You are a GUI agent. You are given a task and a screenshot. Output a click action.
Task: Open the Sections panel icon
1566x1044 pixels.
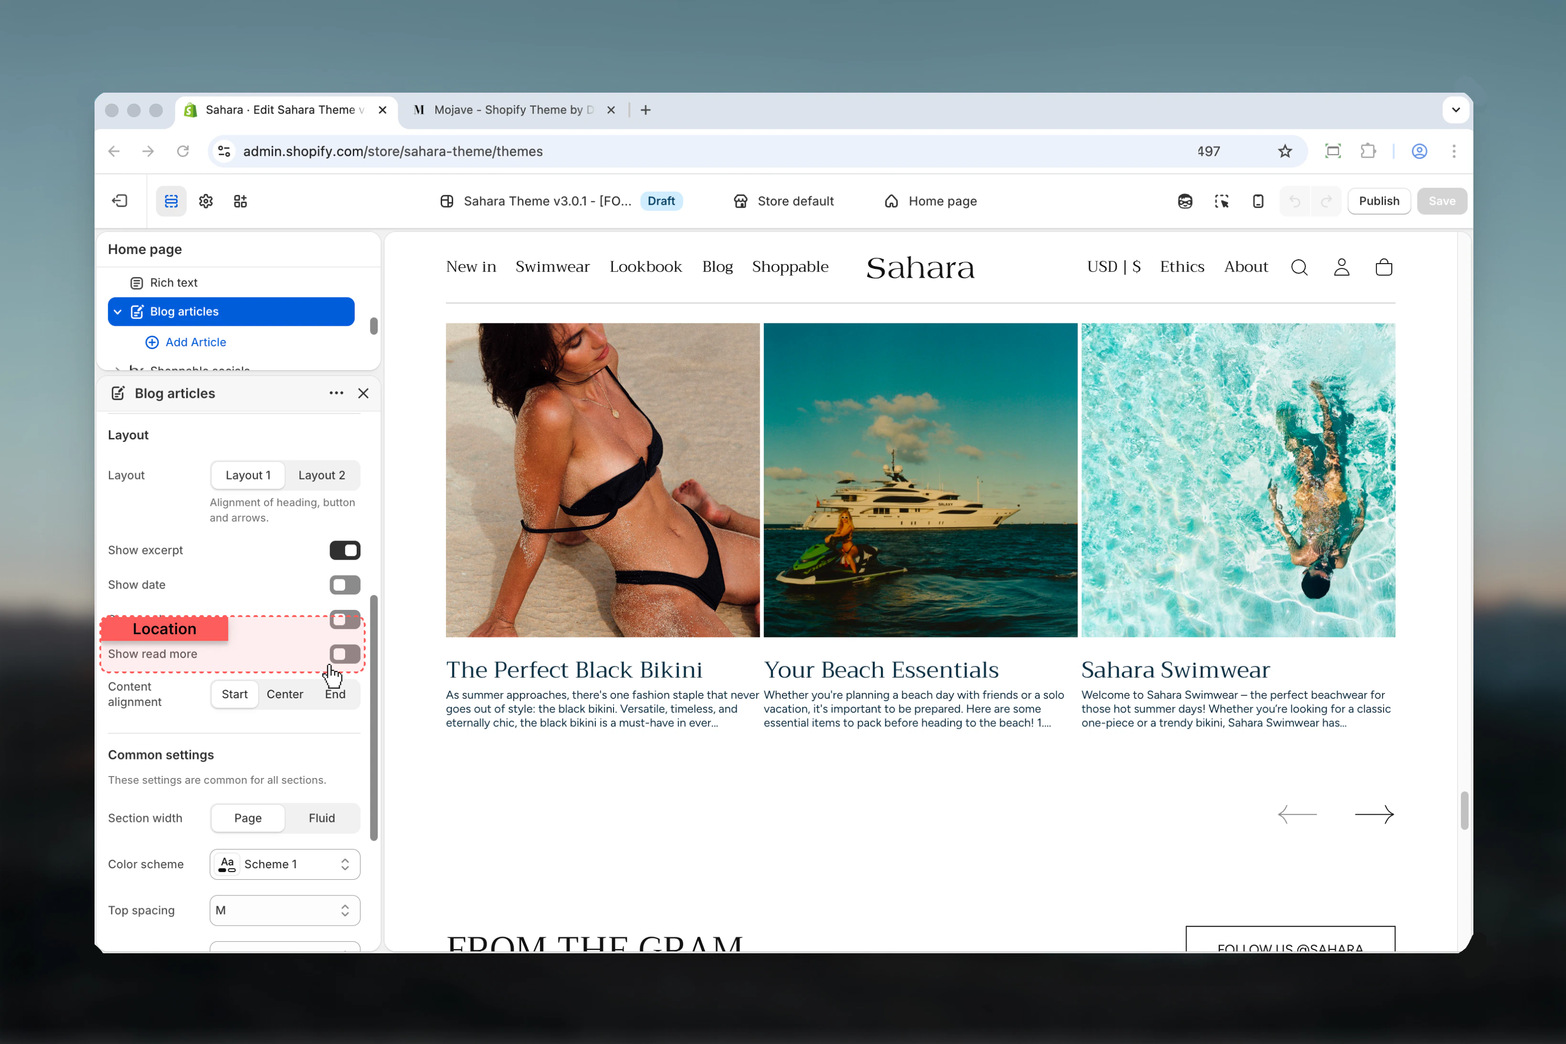pos(171,201)
